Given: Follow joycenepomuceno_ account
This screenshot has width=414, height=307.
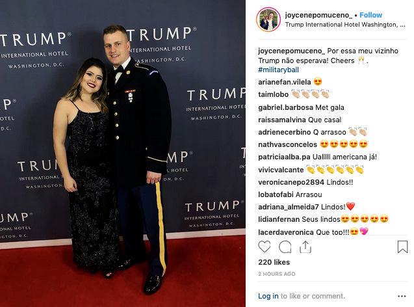Looking at the screenshot, I should [x=370, y=15].
